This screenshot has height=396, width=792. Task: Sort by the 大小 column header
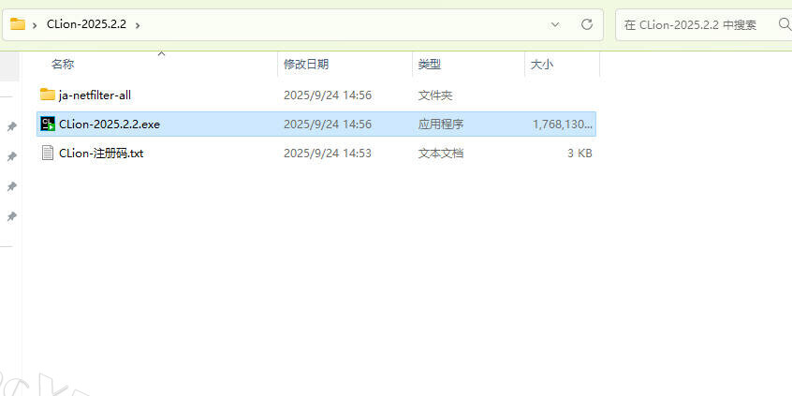pos(542,65)
